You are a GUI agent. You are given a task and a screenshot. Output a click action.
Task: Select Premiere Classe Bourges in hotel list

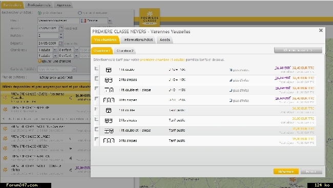point(45,138)
